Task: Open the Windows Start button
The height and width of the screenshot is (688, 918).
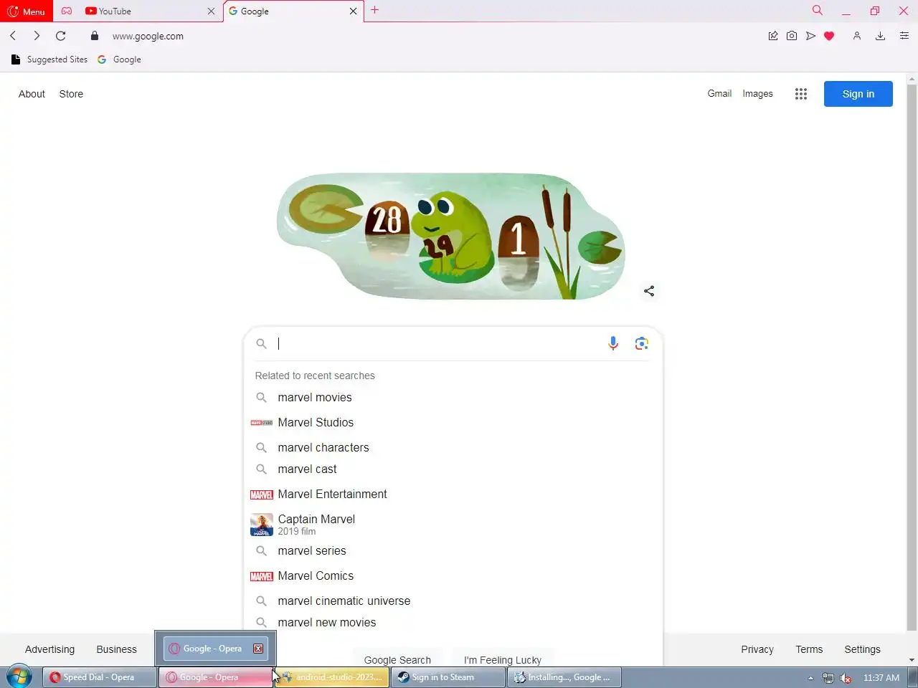Action: [19, 677]
